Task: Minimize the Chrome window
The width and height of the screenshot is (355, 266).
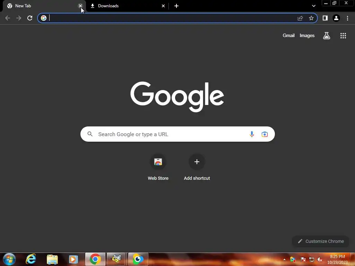Action: pyautogui.click(x=326, y=3)
